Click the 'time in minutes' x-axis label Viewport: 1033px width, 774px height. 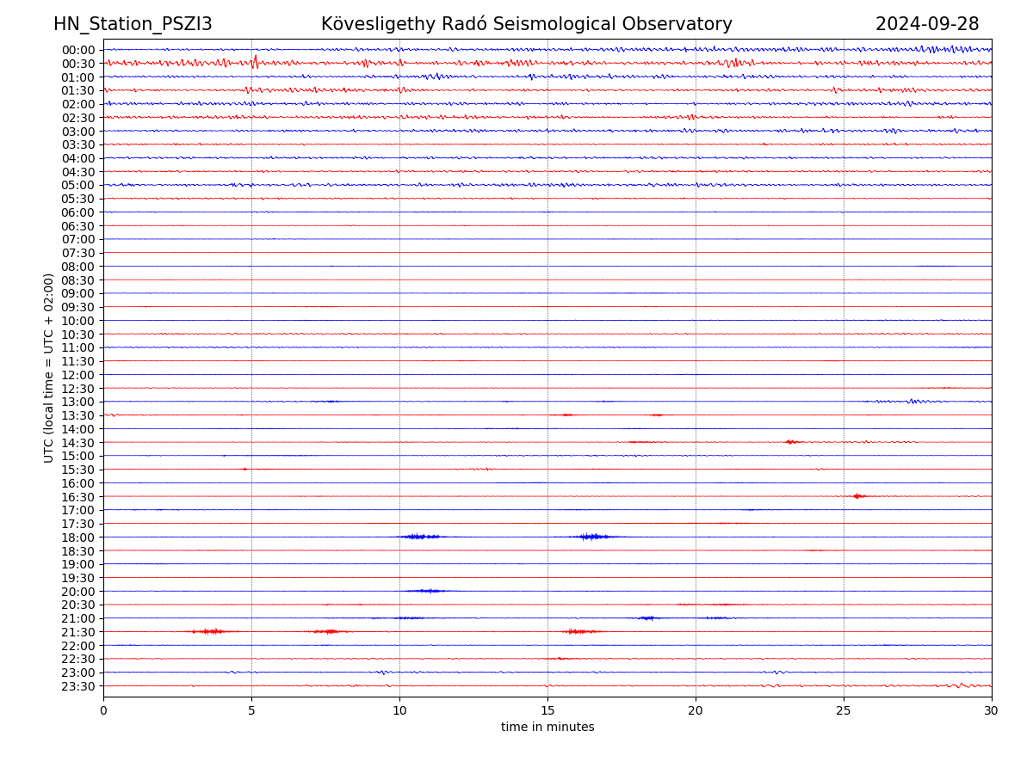547,728
